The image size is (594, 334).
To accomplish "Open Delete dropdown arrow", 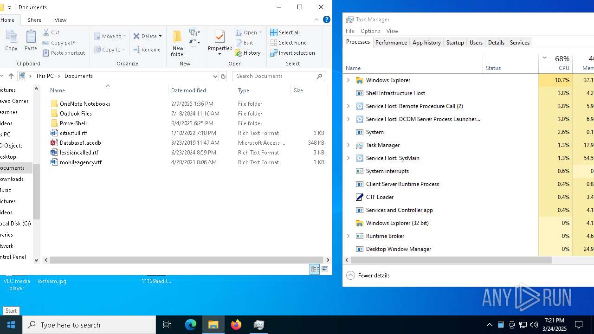I will pos(160,36).
